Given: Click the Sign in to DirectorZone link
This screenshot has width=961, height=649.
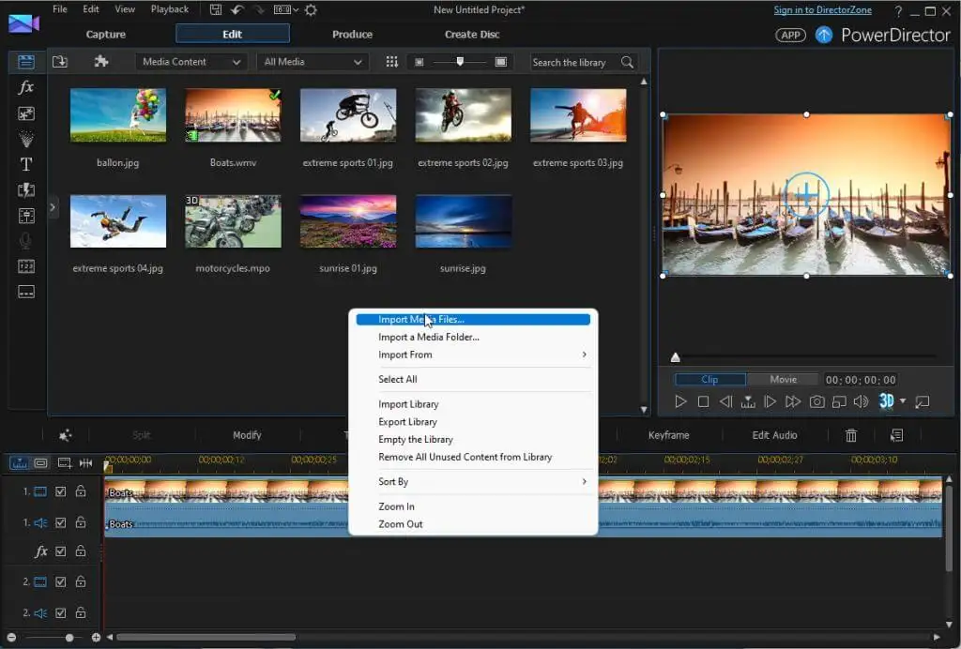Looking at the screenshot, I should 822,10.
